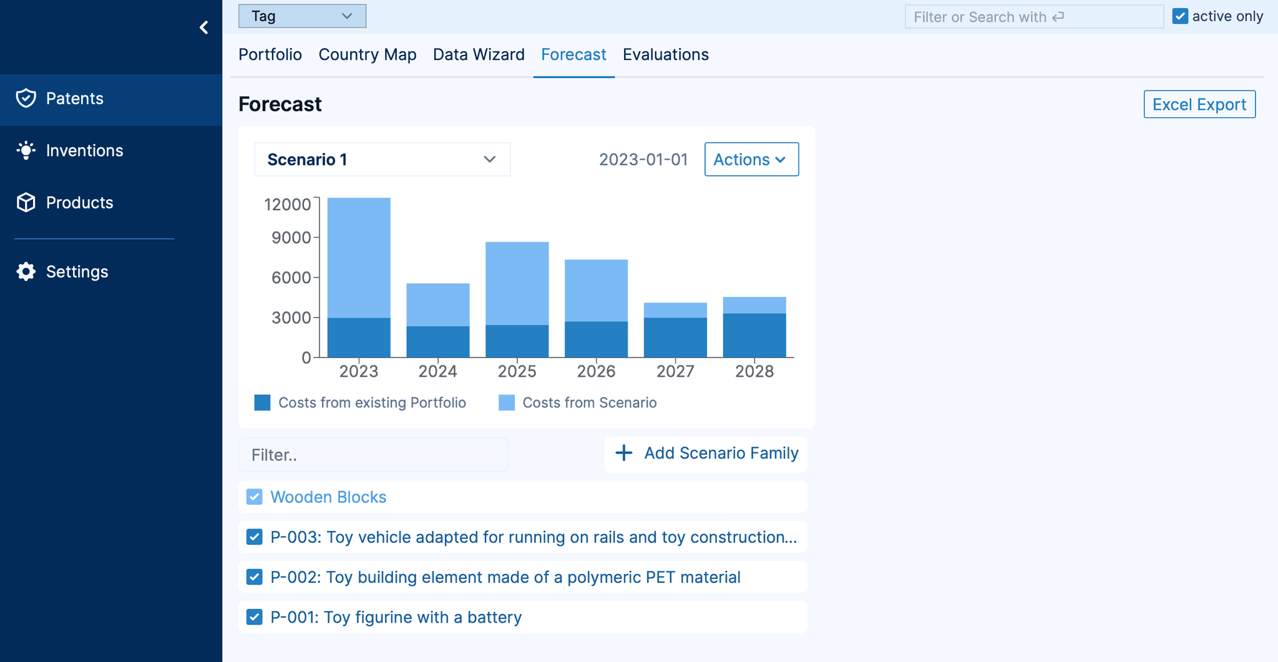The height and width of the screenshot is (662, 1278).
Task: Click the Patents shield icon
Action: point(26,99)
